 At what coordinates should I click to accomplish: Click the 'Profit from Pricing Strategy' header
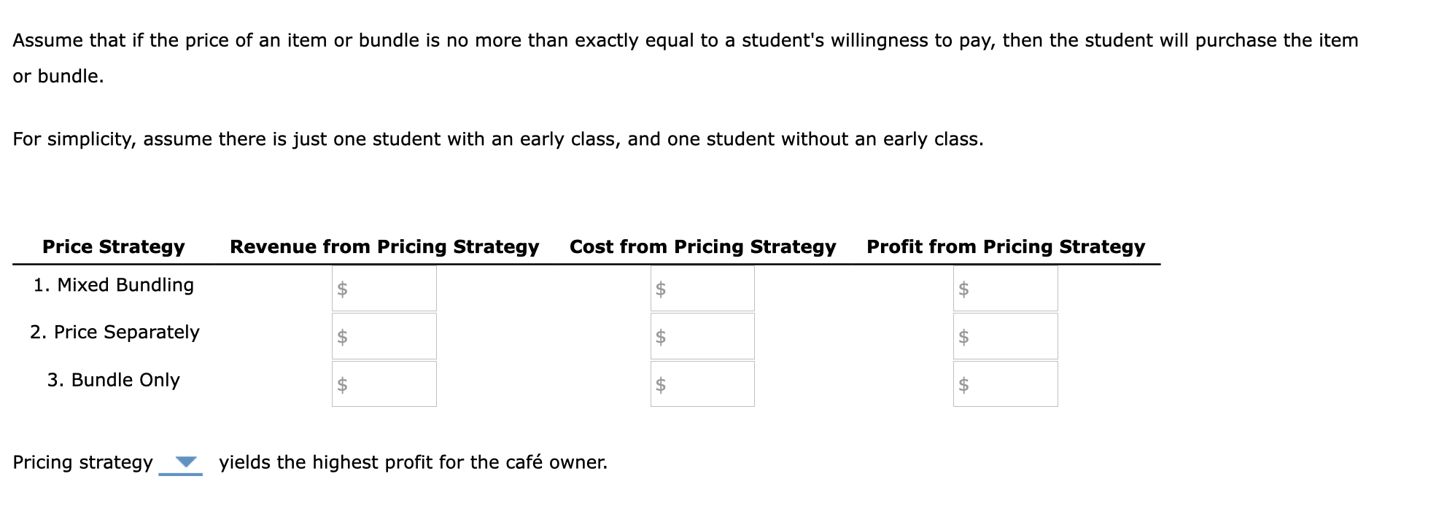pyautogui.click(x=1006, y=247)
